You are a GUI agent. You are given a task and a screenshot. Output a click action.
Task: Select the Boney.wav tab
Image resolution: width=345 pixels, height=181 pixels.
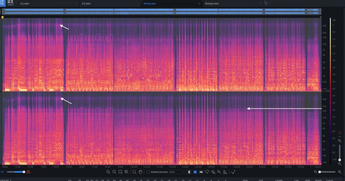150,3
